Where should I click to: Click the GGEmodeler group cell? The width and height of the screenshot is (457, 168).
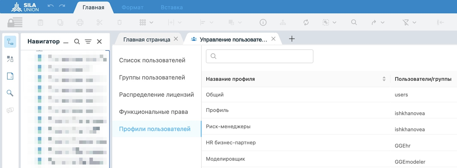point(410,162)
